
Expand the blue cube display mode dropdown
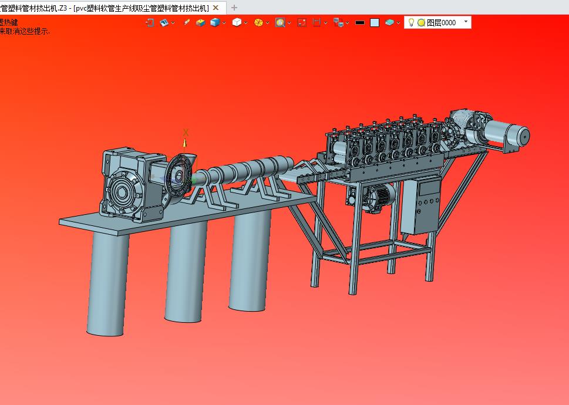coord(224,23)
